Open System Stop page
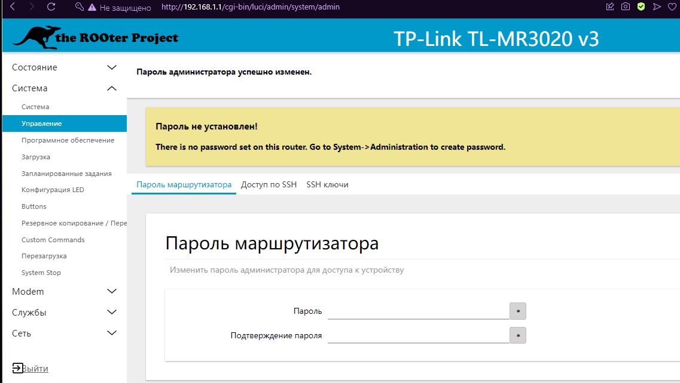680x383 pixels. point(41,273)
